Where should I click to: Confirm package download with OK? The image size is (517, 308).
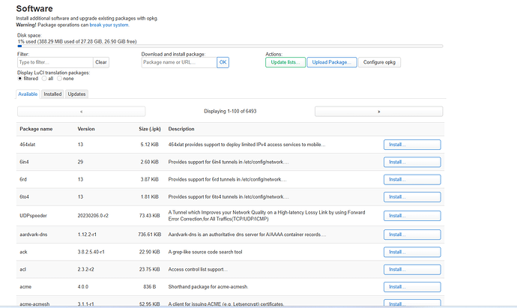[223, 62]
